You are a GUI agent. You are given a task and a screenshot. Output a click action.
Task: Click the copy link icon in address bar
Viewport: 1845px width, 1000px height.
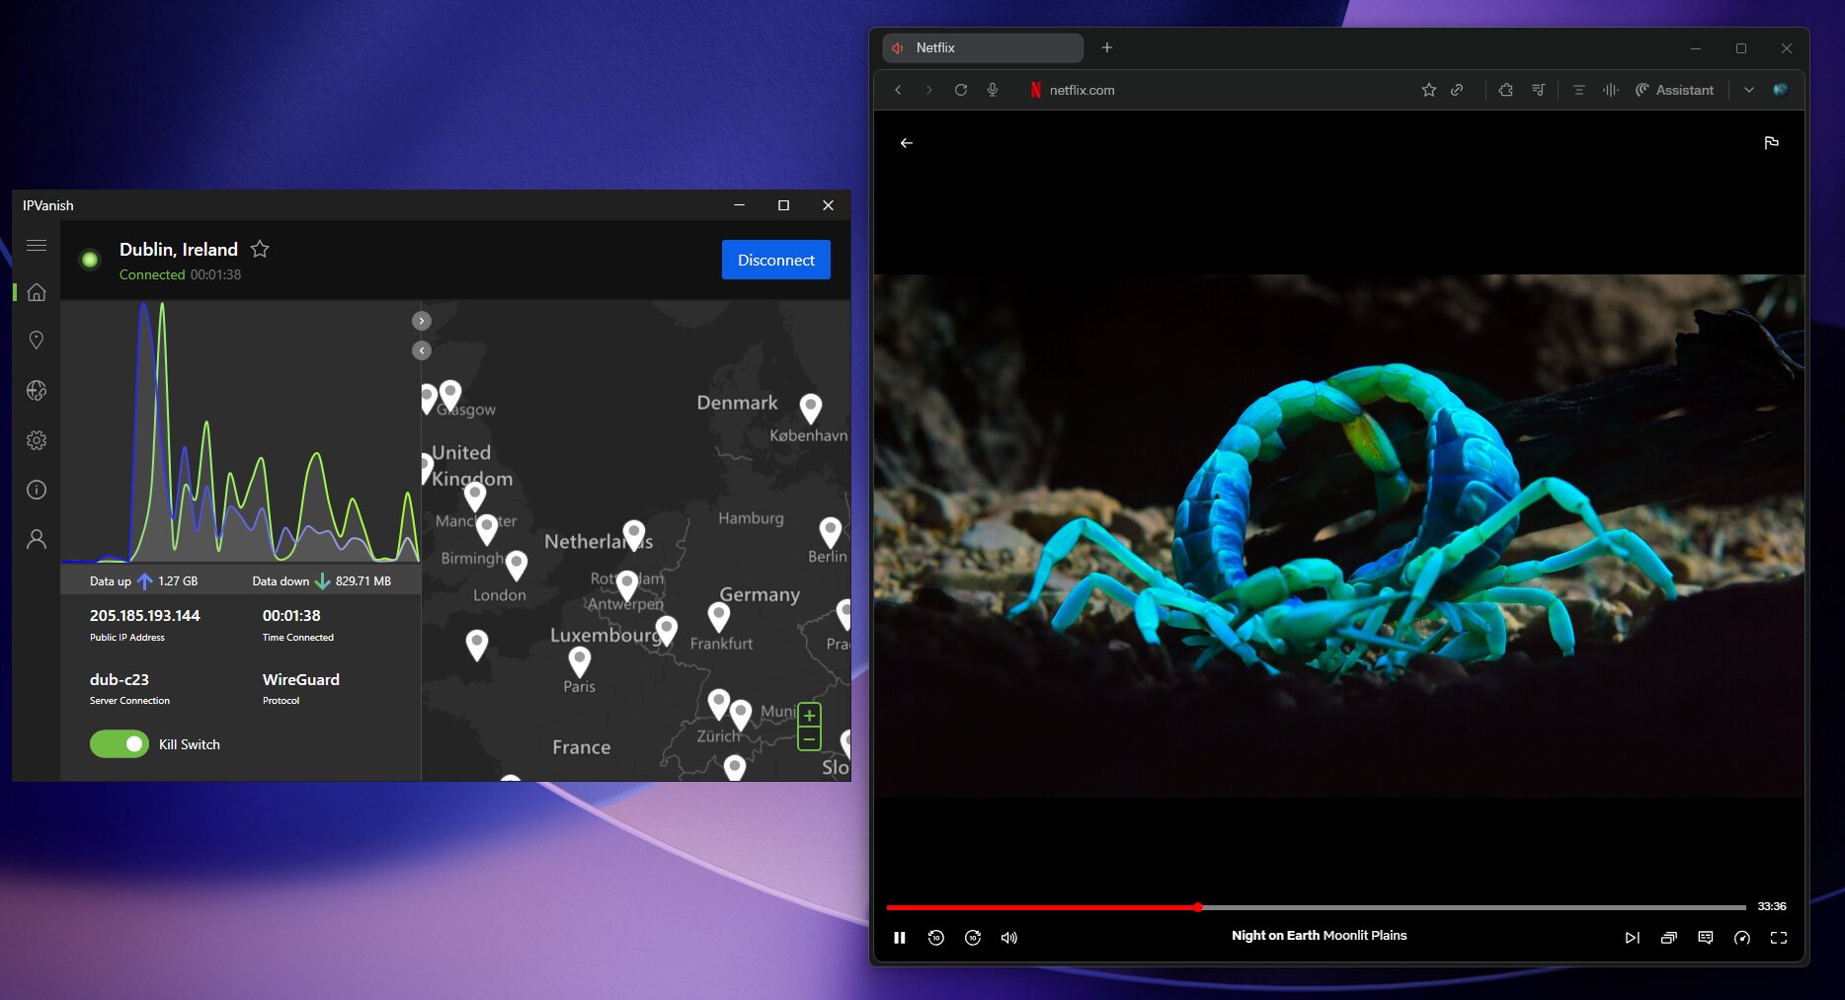(x=1457, y=90)
